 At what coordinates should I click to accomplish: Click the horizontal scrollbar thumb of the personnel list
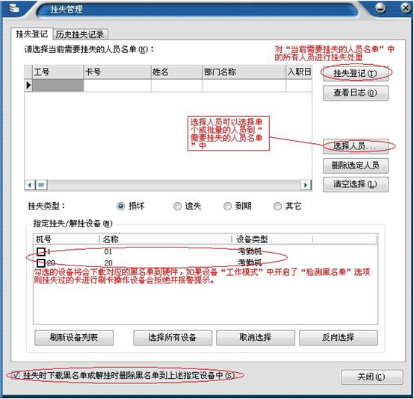[x=41, y=185]
